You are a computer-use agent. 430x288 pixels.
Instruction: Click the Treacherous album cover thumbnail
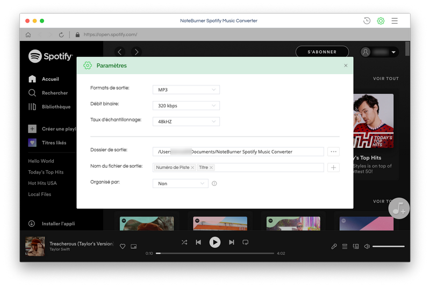[35, 246]
